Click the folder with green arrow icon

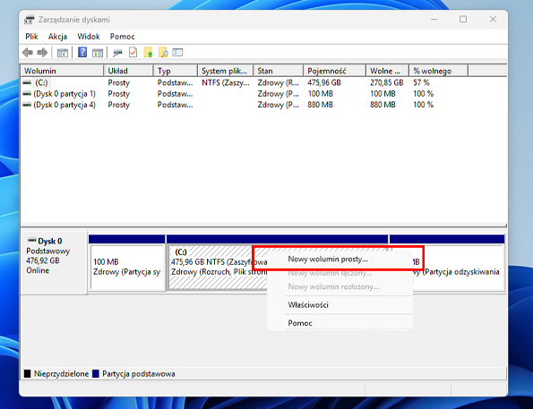pyautogui.click(x=148, y=52)
